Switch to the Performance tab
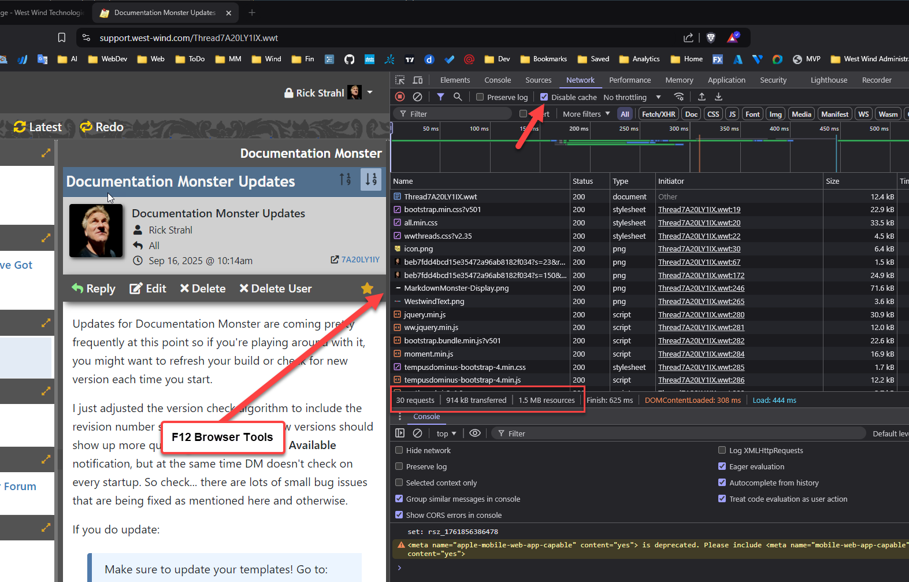909x582 pixels. coord(629,80)
